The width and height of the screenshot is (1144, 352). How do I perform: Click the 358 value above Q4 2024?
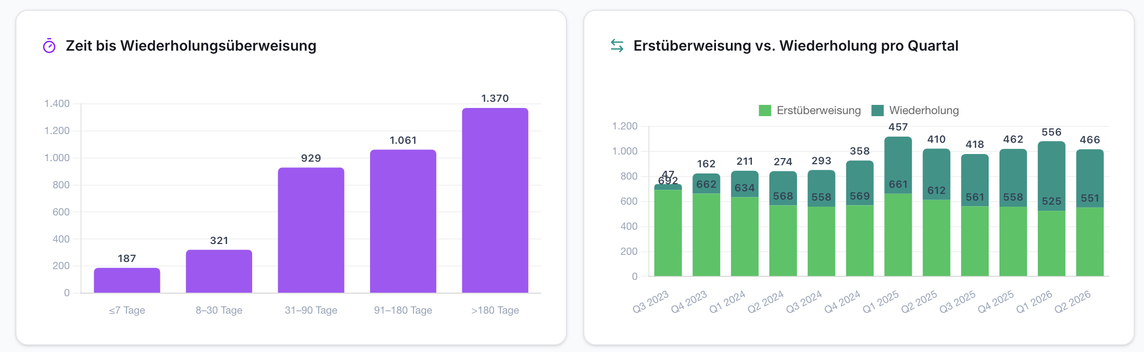click(x=860, y=151)
